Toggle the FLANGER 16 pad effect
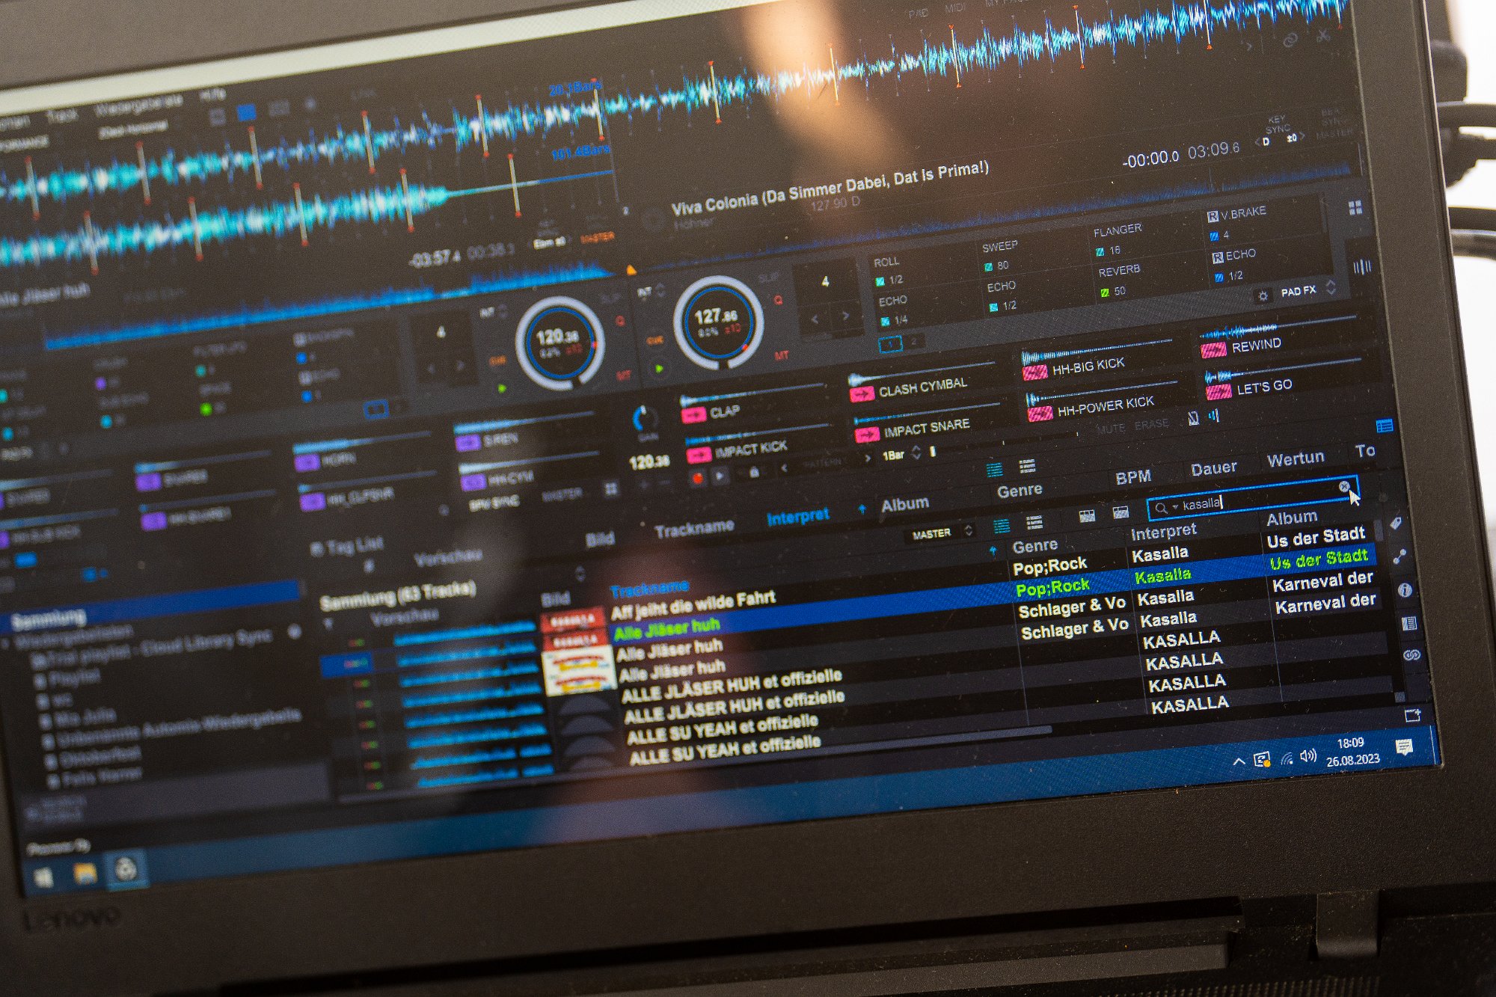The height and width of the screenshot is (997, 1496). [1118, 240]
